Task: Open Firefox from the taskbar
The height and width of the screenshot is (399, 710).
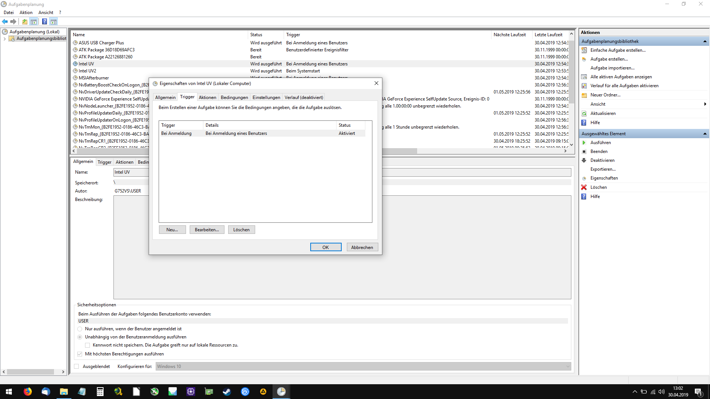Action: point(28,392)
